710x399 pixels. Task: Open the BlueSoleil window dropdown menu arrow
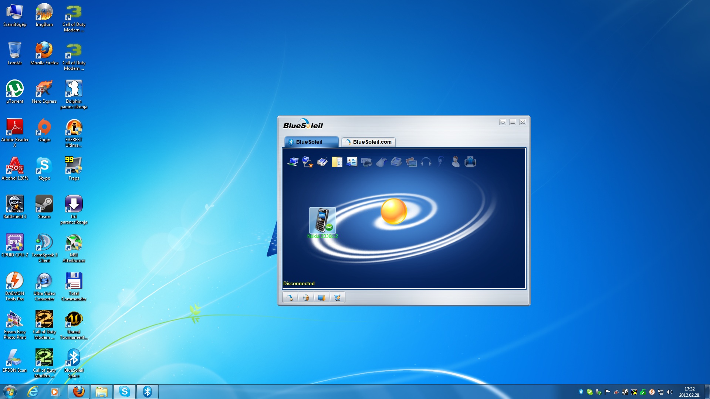pos(503,122)
